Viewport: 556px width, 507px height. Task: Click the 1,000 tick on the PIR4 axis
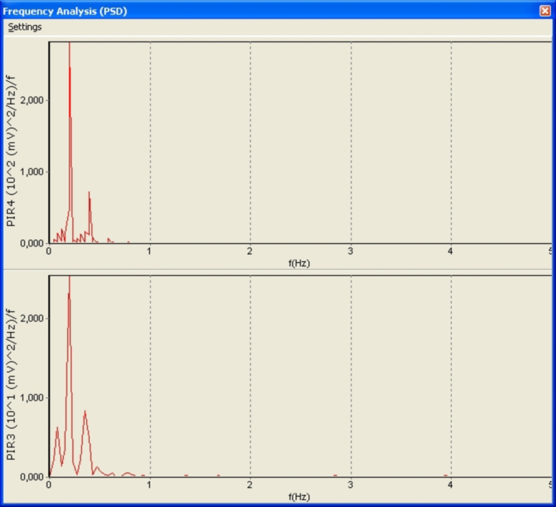34,172
